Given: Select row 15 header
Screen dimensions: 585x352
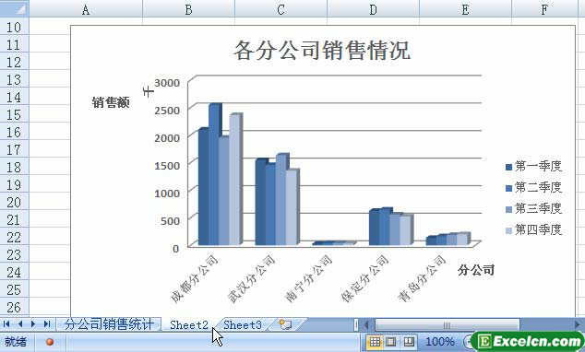Looking at the screenshot, I should coord(14,114).
